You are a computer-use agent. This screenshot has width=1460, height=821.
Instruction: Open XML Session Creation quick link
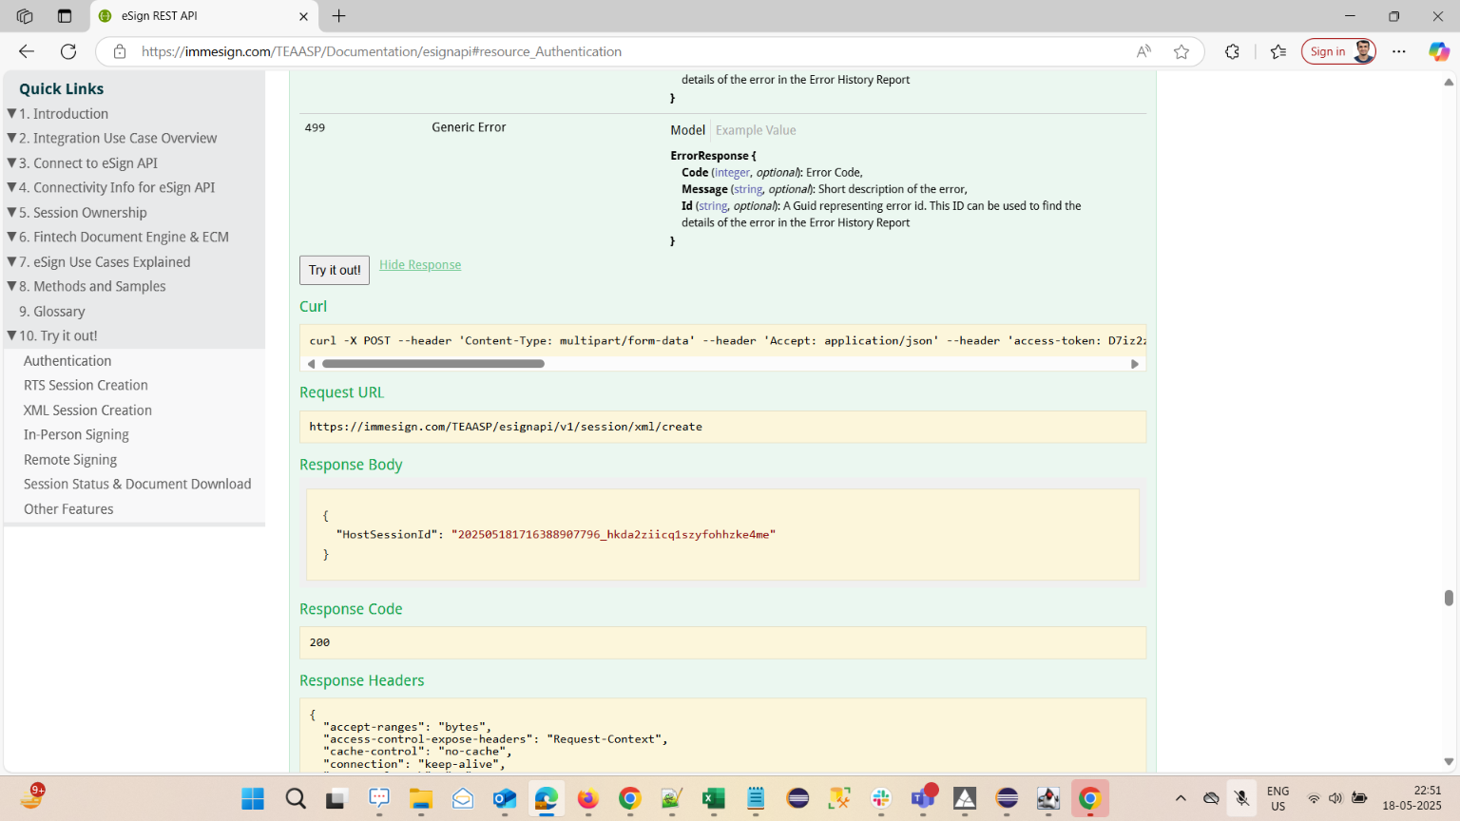pyautogui.click(x=87, y=410)
